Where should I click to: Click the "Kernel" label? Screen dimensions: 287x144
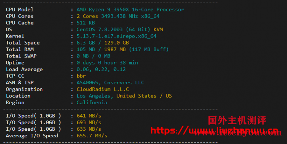(15, 36)
